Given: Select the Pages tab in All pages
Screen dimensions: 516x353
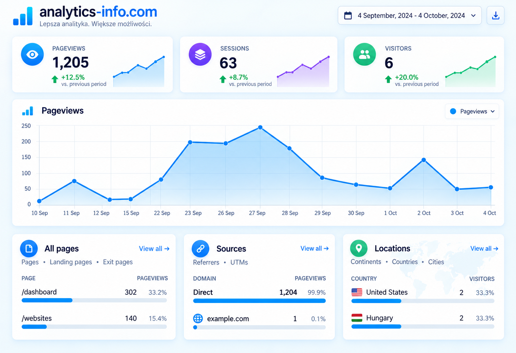Looking at the screenshot, I should pos(30,262).
